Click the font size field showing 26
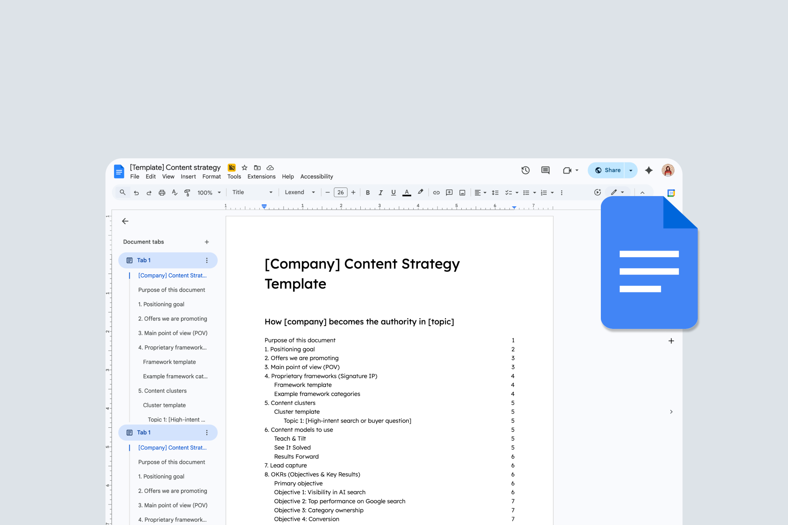 pyautogui.click(x=340, y=192)
